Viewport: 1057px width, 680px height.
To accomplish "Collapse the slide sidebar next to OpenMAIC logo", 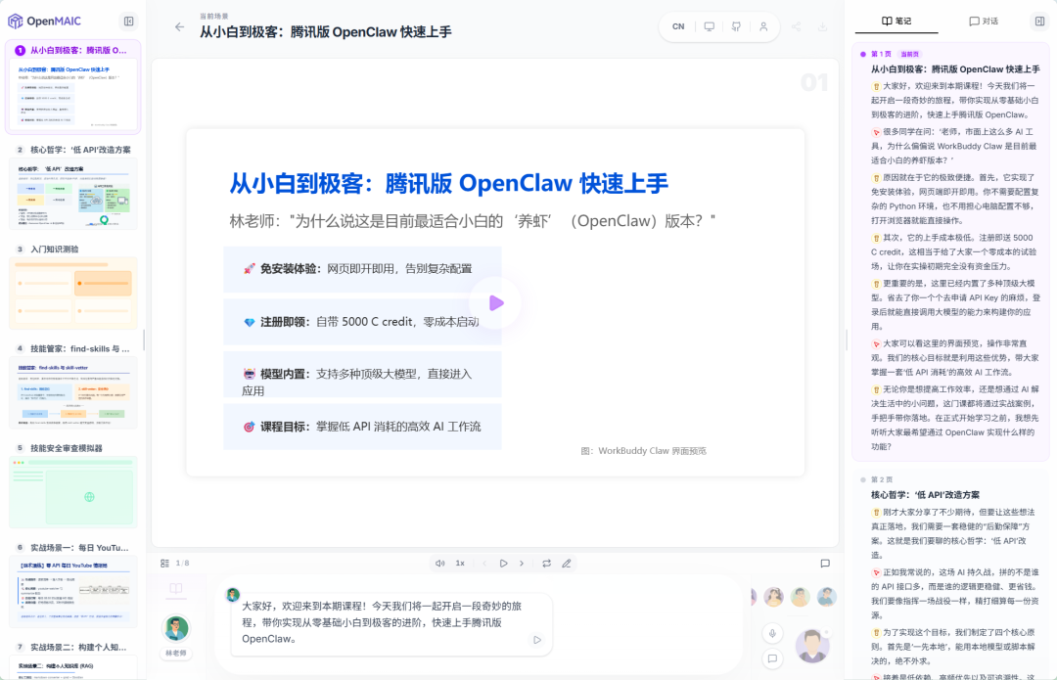I will click(x=128, y=21).
